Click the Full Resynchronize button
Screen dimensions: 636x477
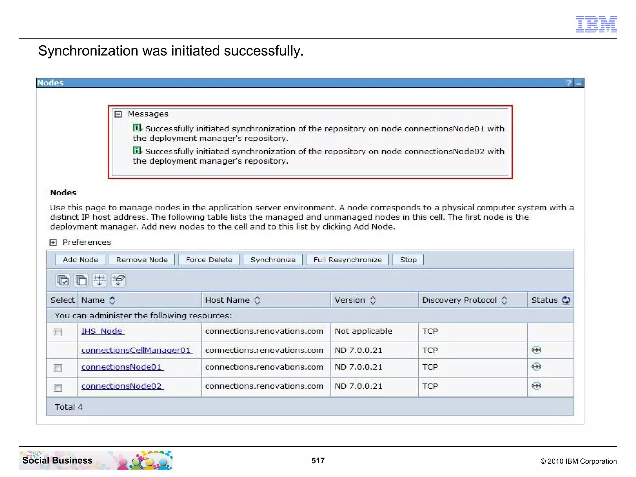348,260
